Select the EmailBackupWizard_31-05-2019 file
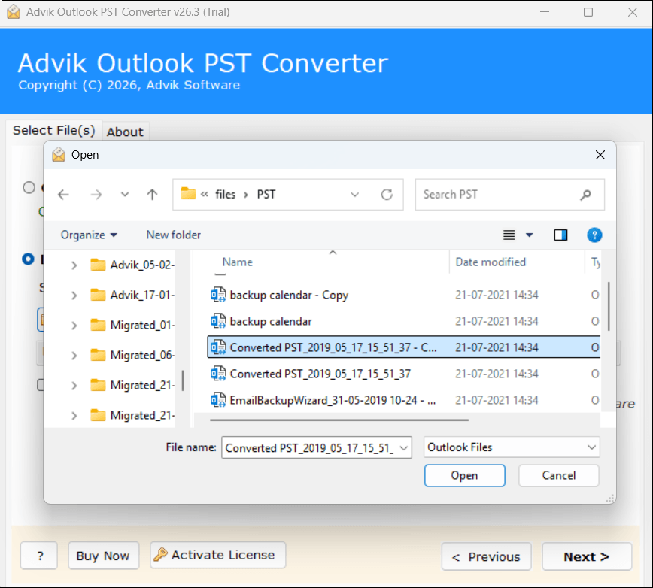 404,400
